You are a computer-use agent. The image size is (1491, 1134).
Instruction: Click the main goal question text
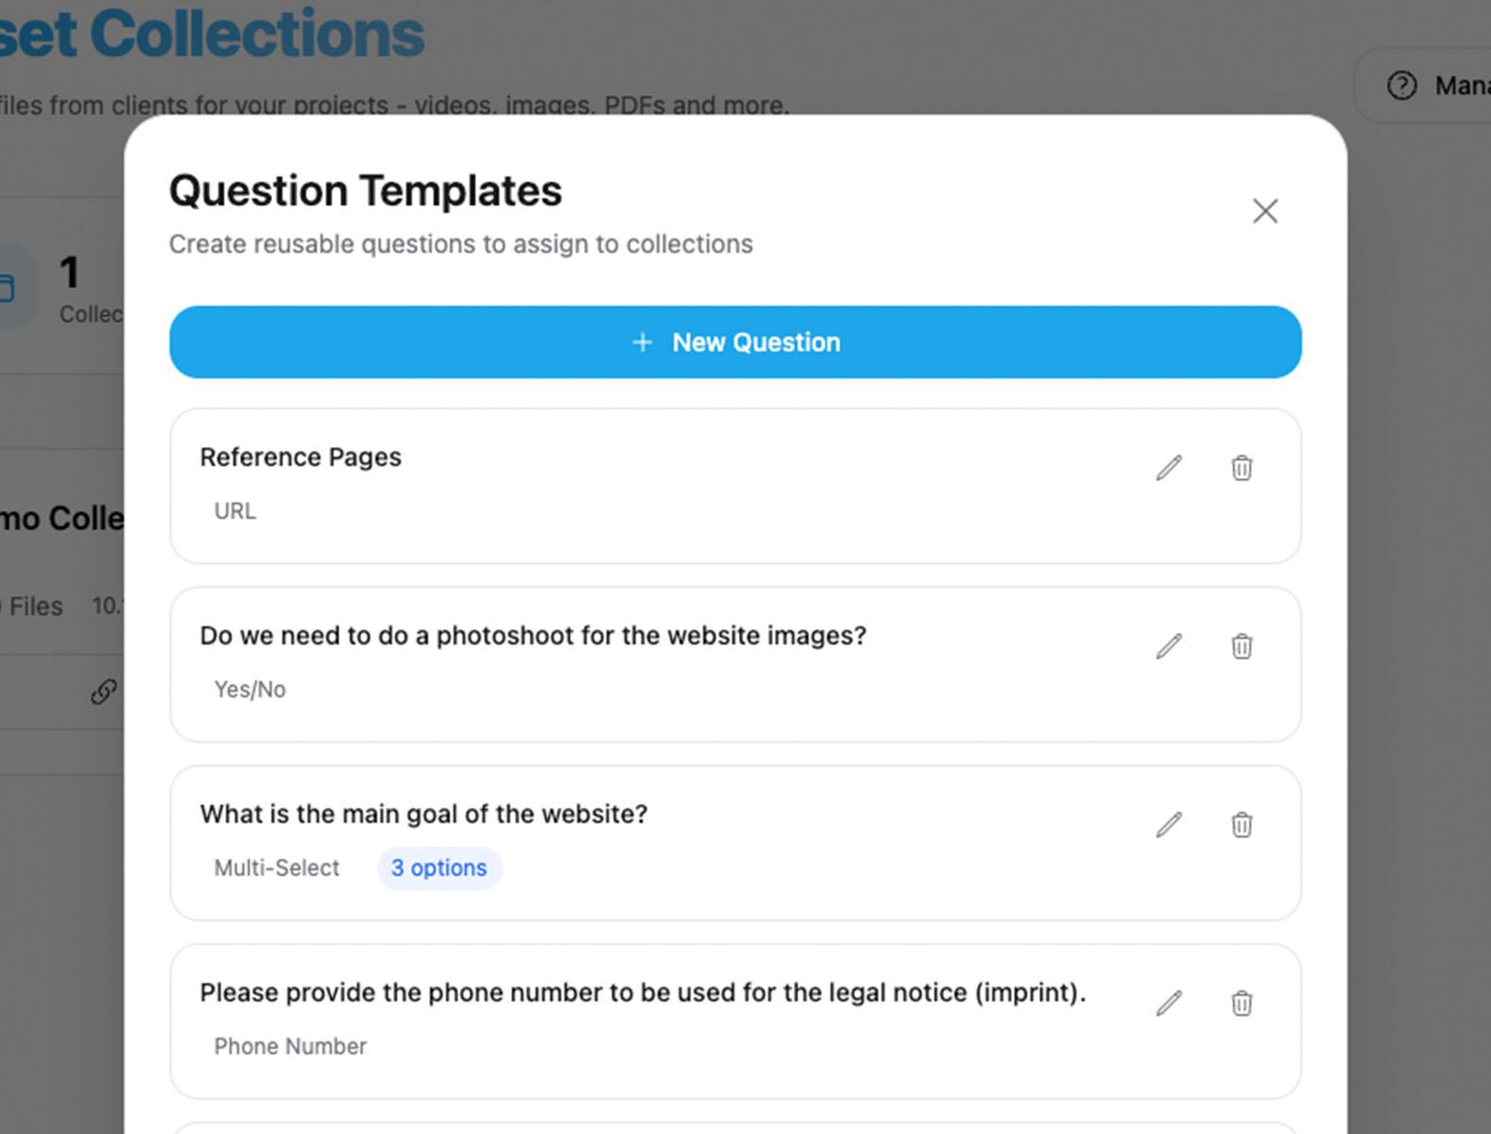423,815
